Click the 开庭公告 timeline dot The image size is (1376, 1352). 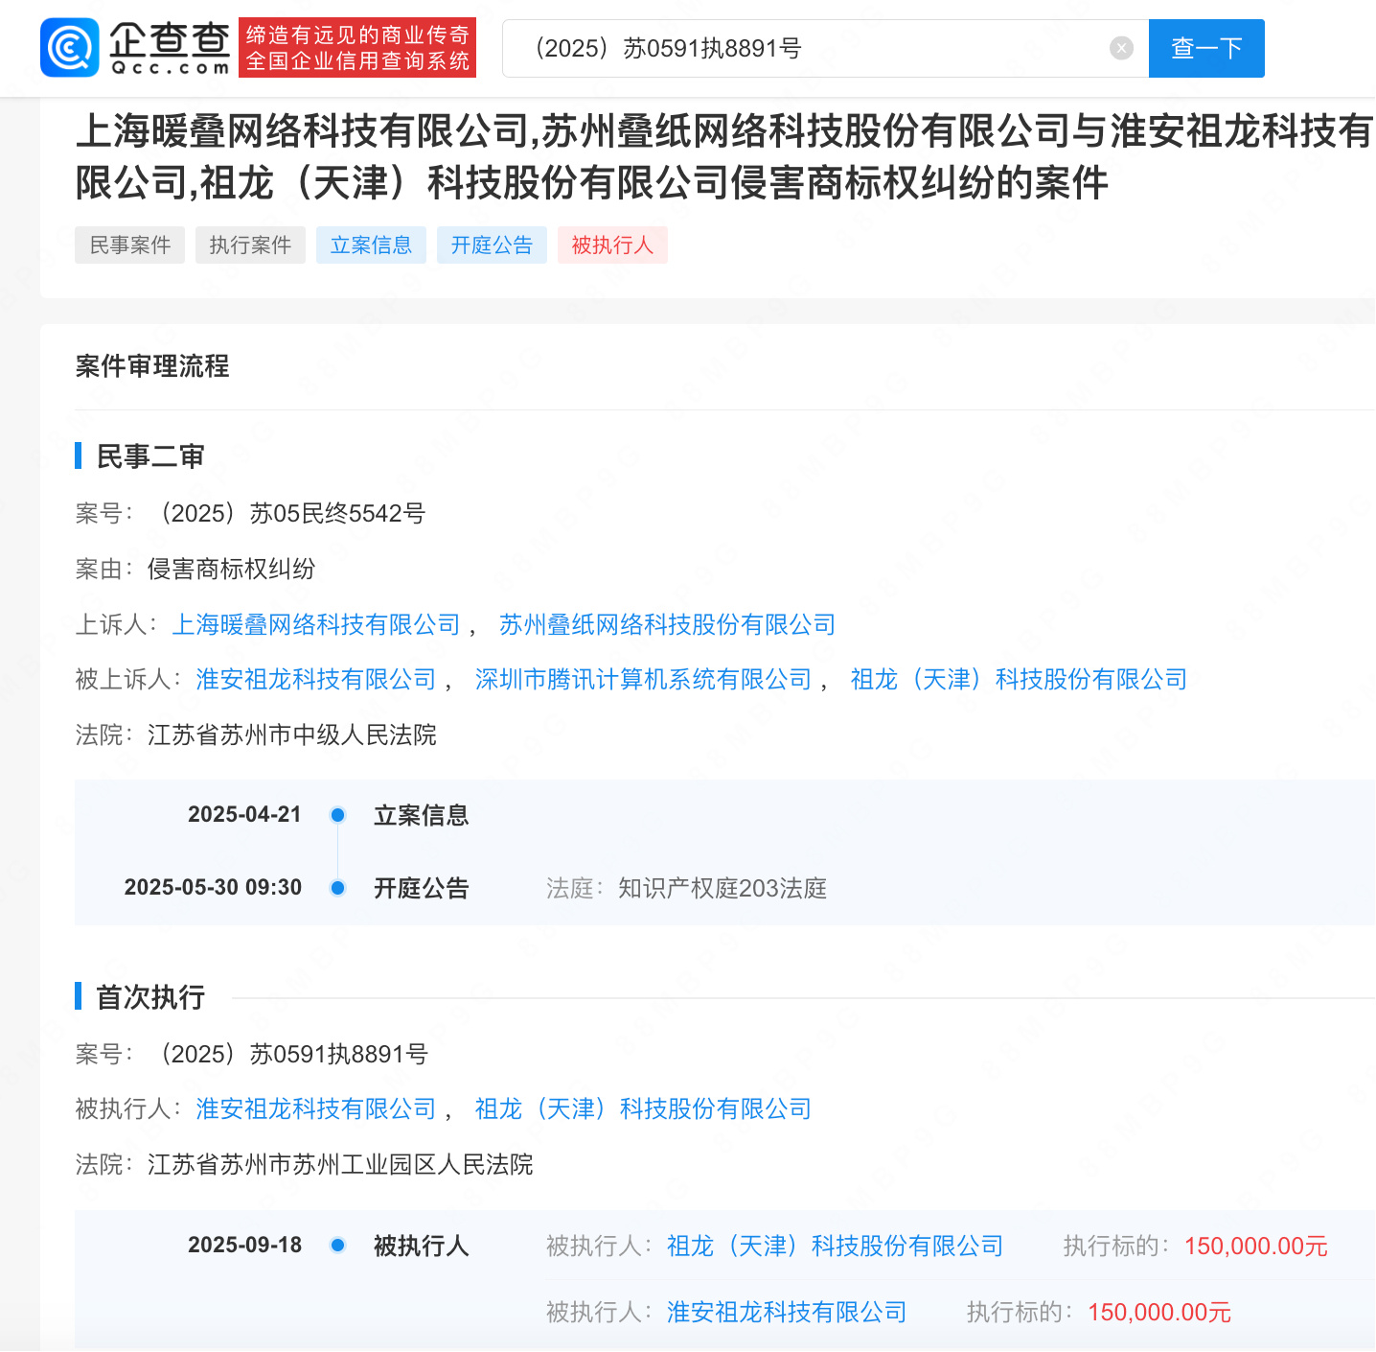[337, 888]
